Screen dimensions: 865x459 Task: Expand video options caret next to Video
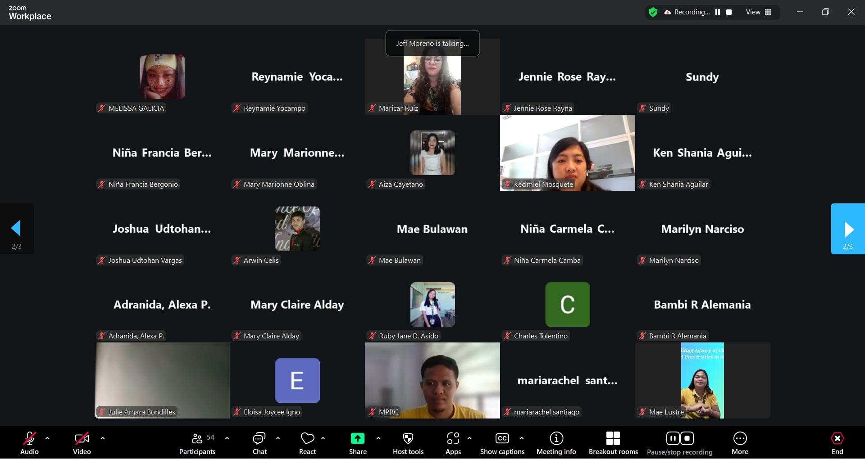pyautogui.click(x=103, y=438)
